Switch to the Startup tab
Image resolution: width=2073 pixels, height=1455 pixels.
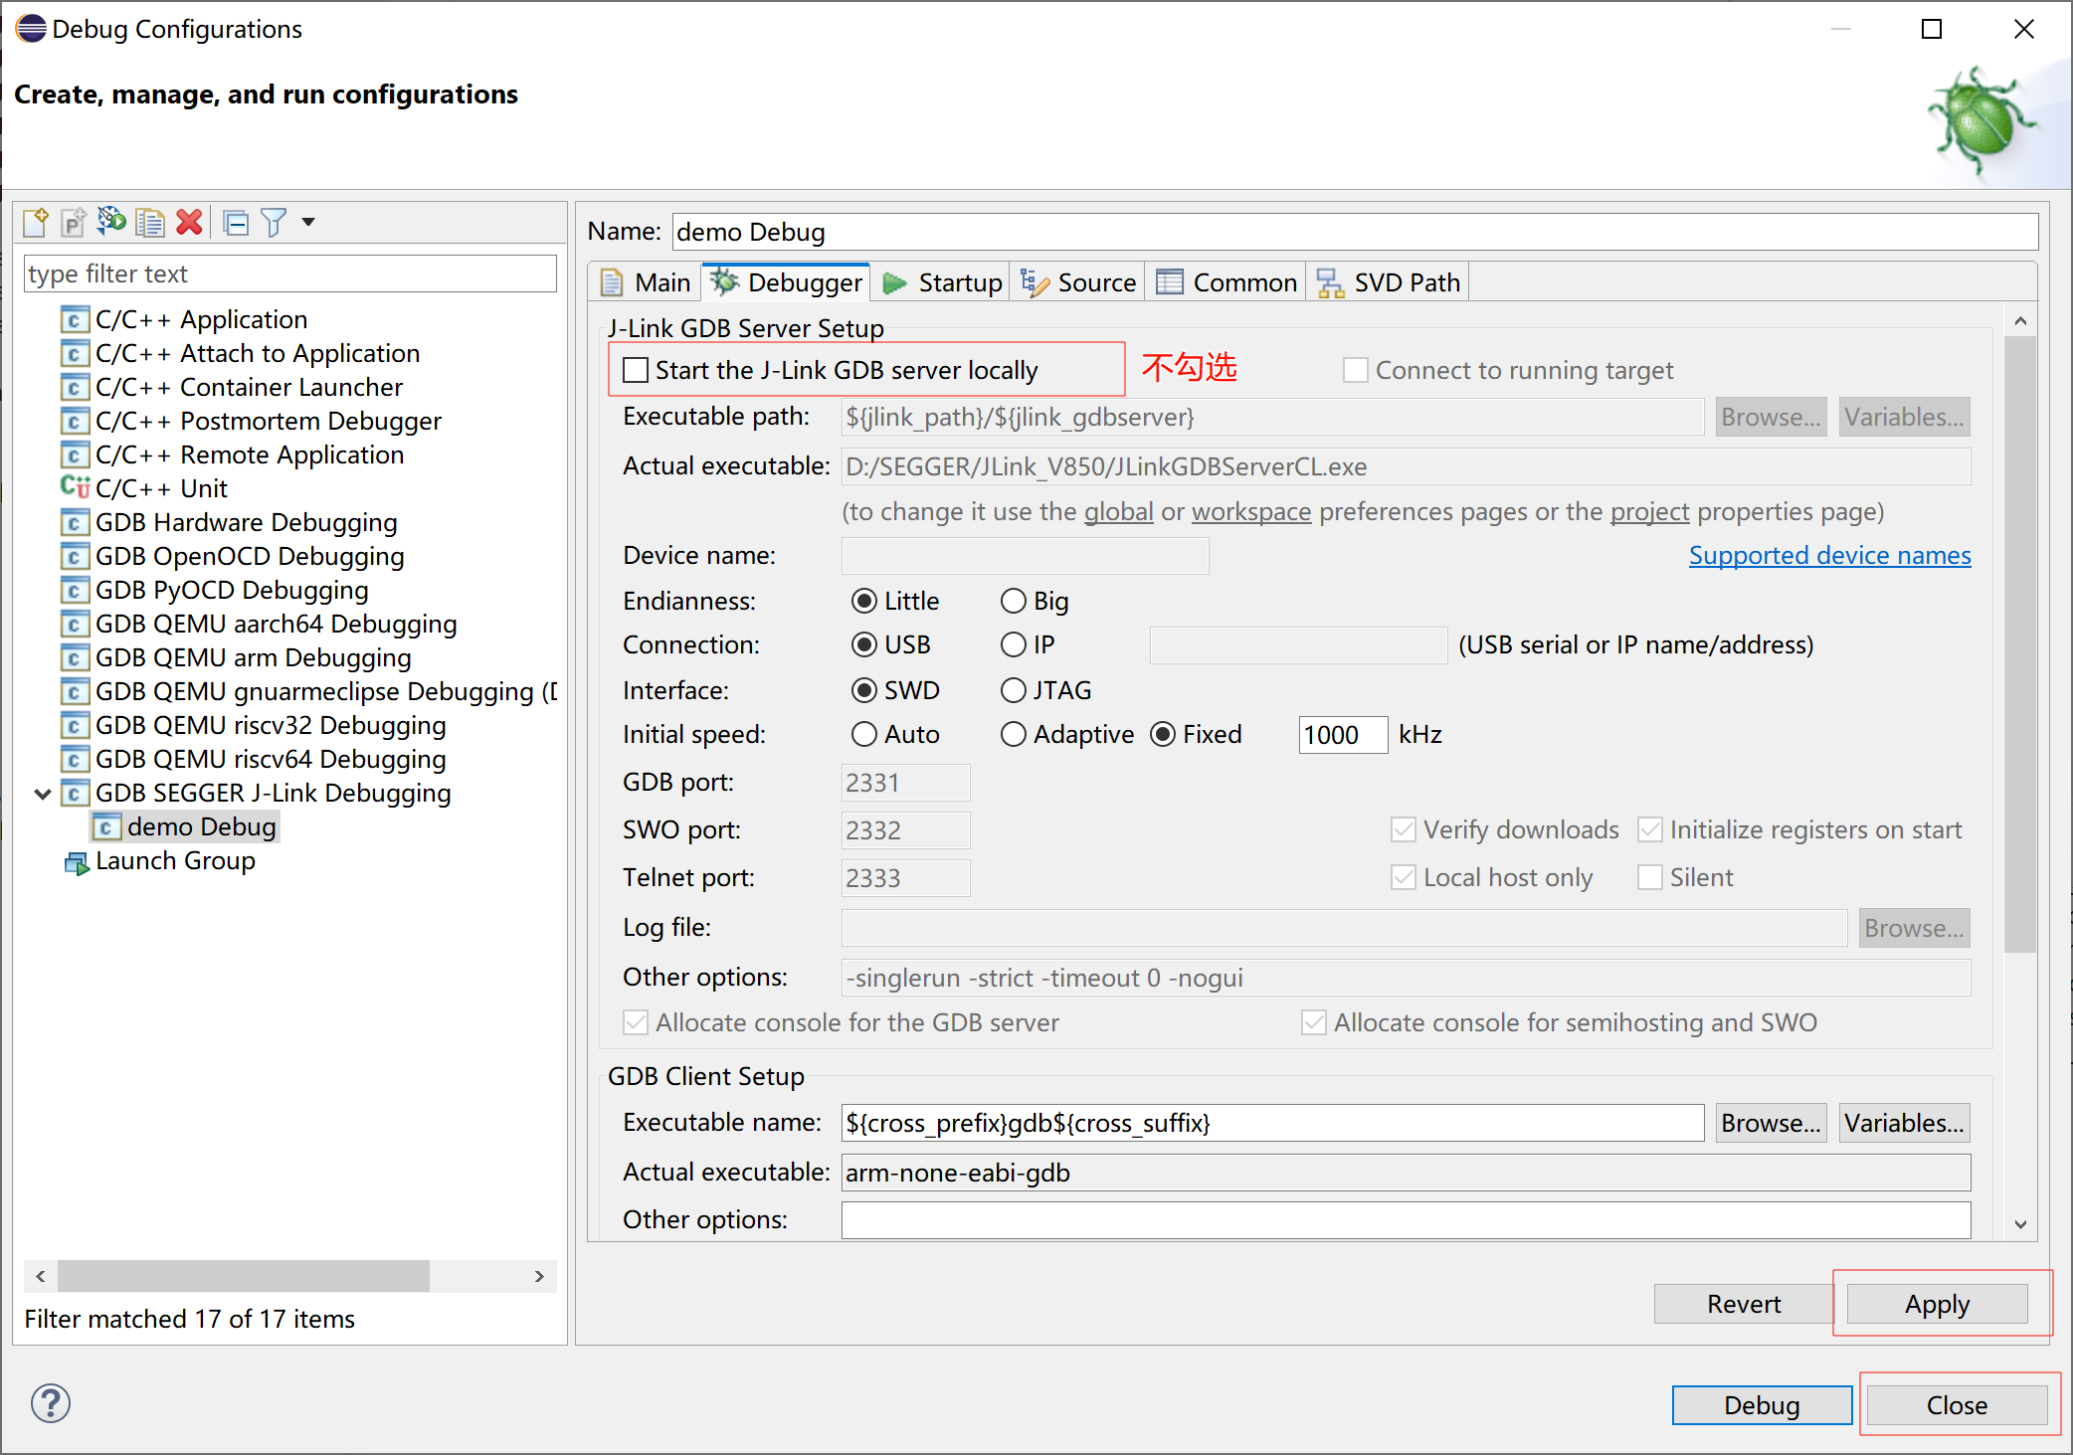(943, 282)
